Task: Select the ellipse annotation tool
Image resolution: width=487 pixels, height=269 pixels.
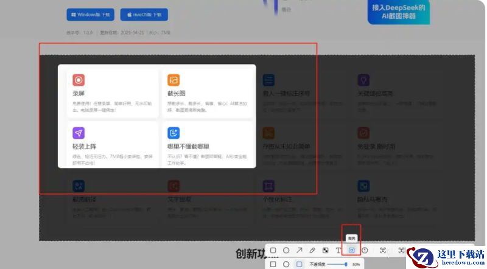Action: pyautogui.click(x=286, y=250)
